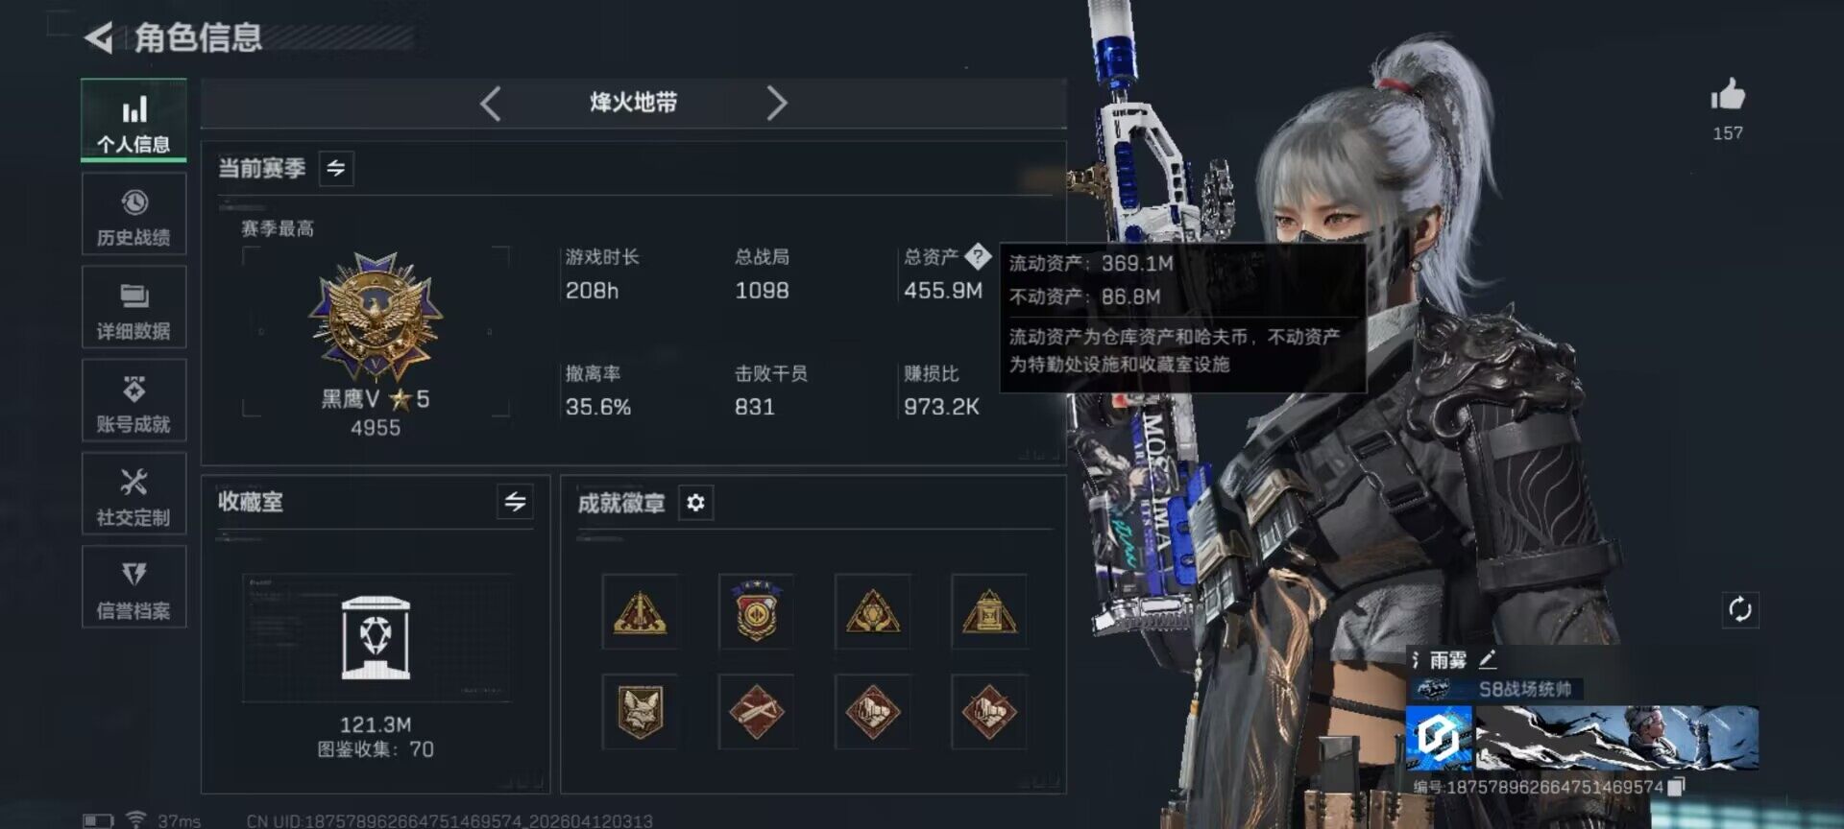
Task: Open 社交定制 in the sidebar
Action: pos(133,494)
